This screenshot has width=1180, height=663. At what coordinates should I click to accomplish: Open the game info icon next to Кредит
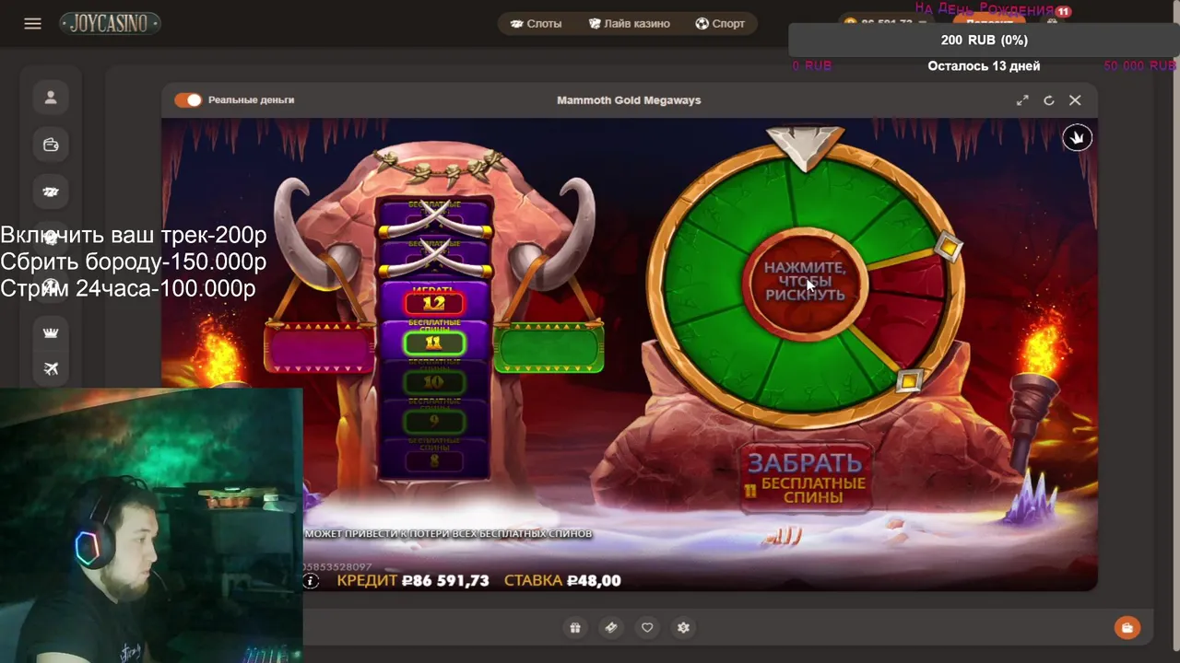click(311, 581)
